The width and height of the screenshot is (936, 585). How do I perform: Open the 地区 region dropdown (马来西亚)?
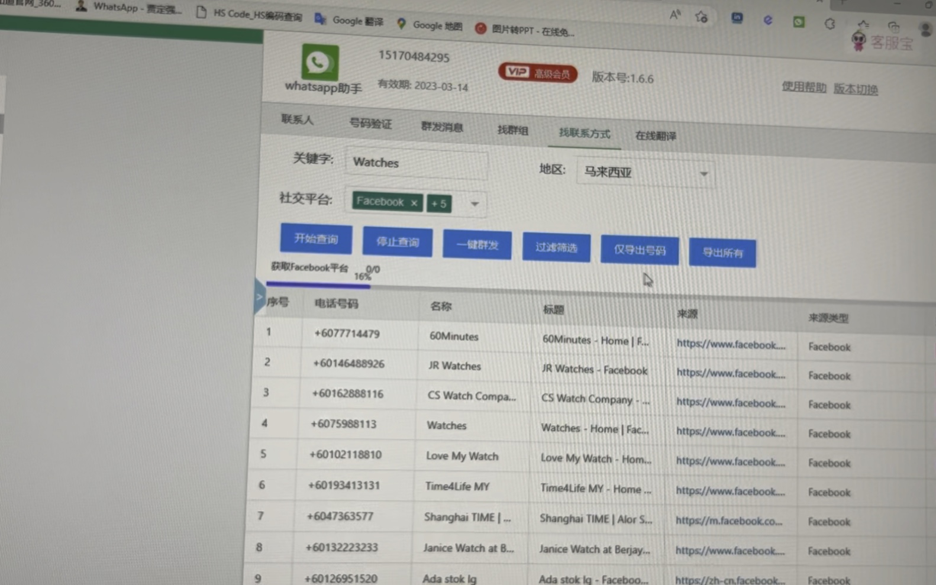click(x=645, y=172)
